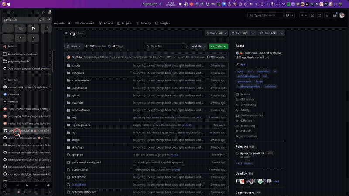Go back with the left arrow icon

32,13
